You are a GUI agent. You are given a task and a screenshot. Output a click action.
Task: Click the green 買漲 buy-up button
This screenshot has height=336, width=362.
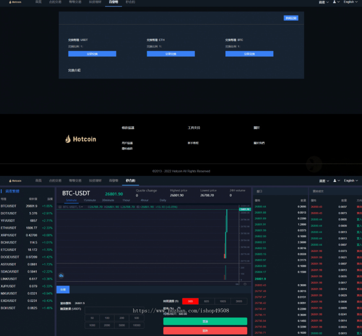pyautogui.click(x=205, y=321)
